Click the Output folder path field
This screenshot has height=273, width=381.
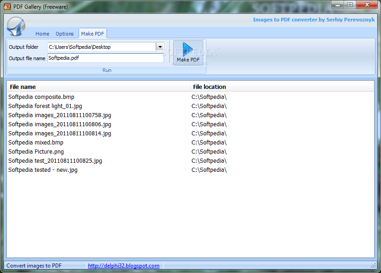[102, 47]
